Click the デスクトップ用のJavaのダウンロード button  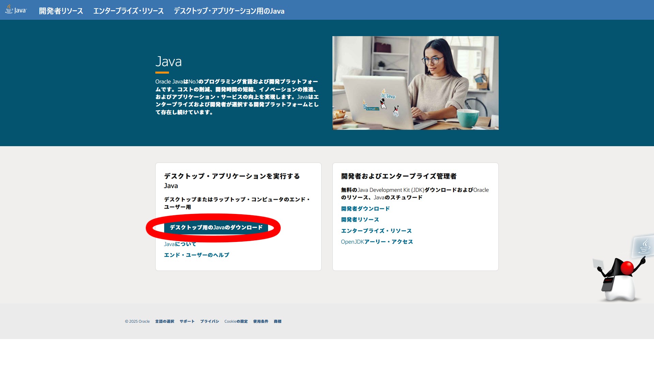point(216,228)
